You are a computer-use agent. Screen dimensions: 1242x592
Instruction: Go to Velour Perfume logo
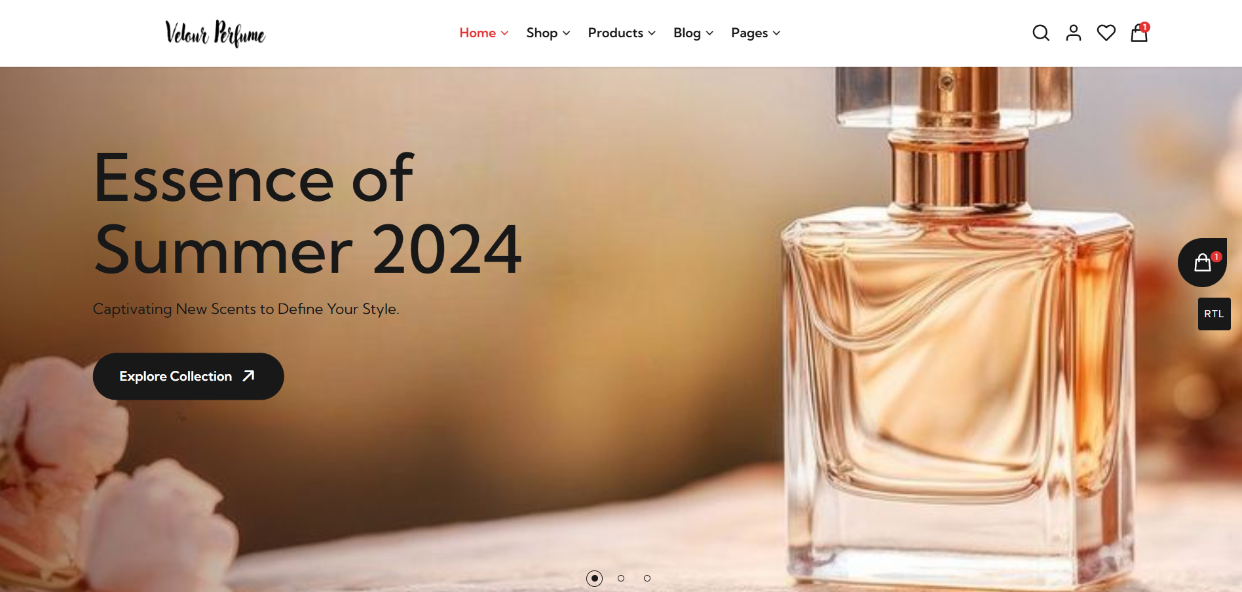pos(215,33)
